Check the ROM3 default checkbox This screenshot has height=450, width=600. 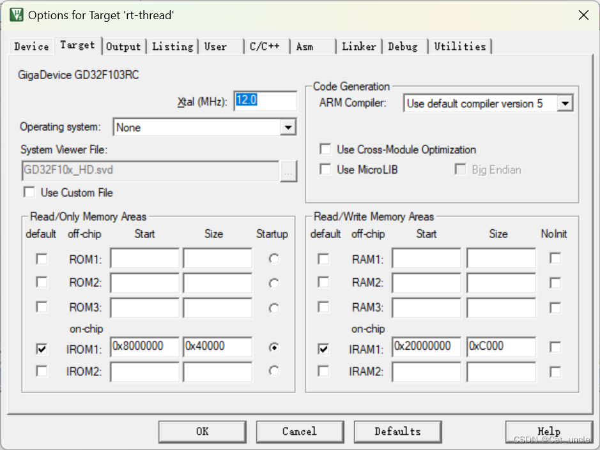click(x=42, y=307)
